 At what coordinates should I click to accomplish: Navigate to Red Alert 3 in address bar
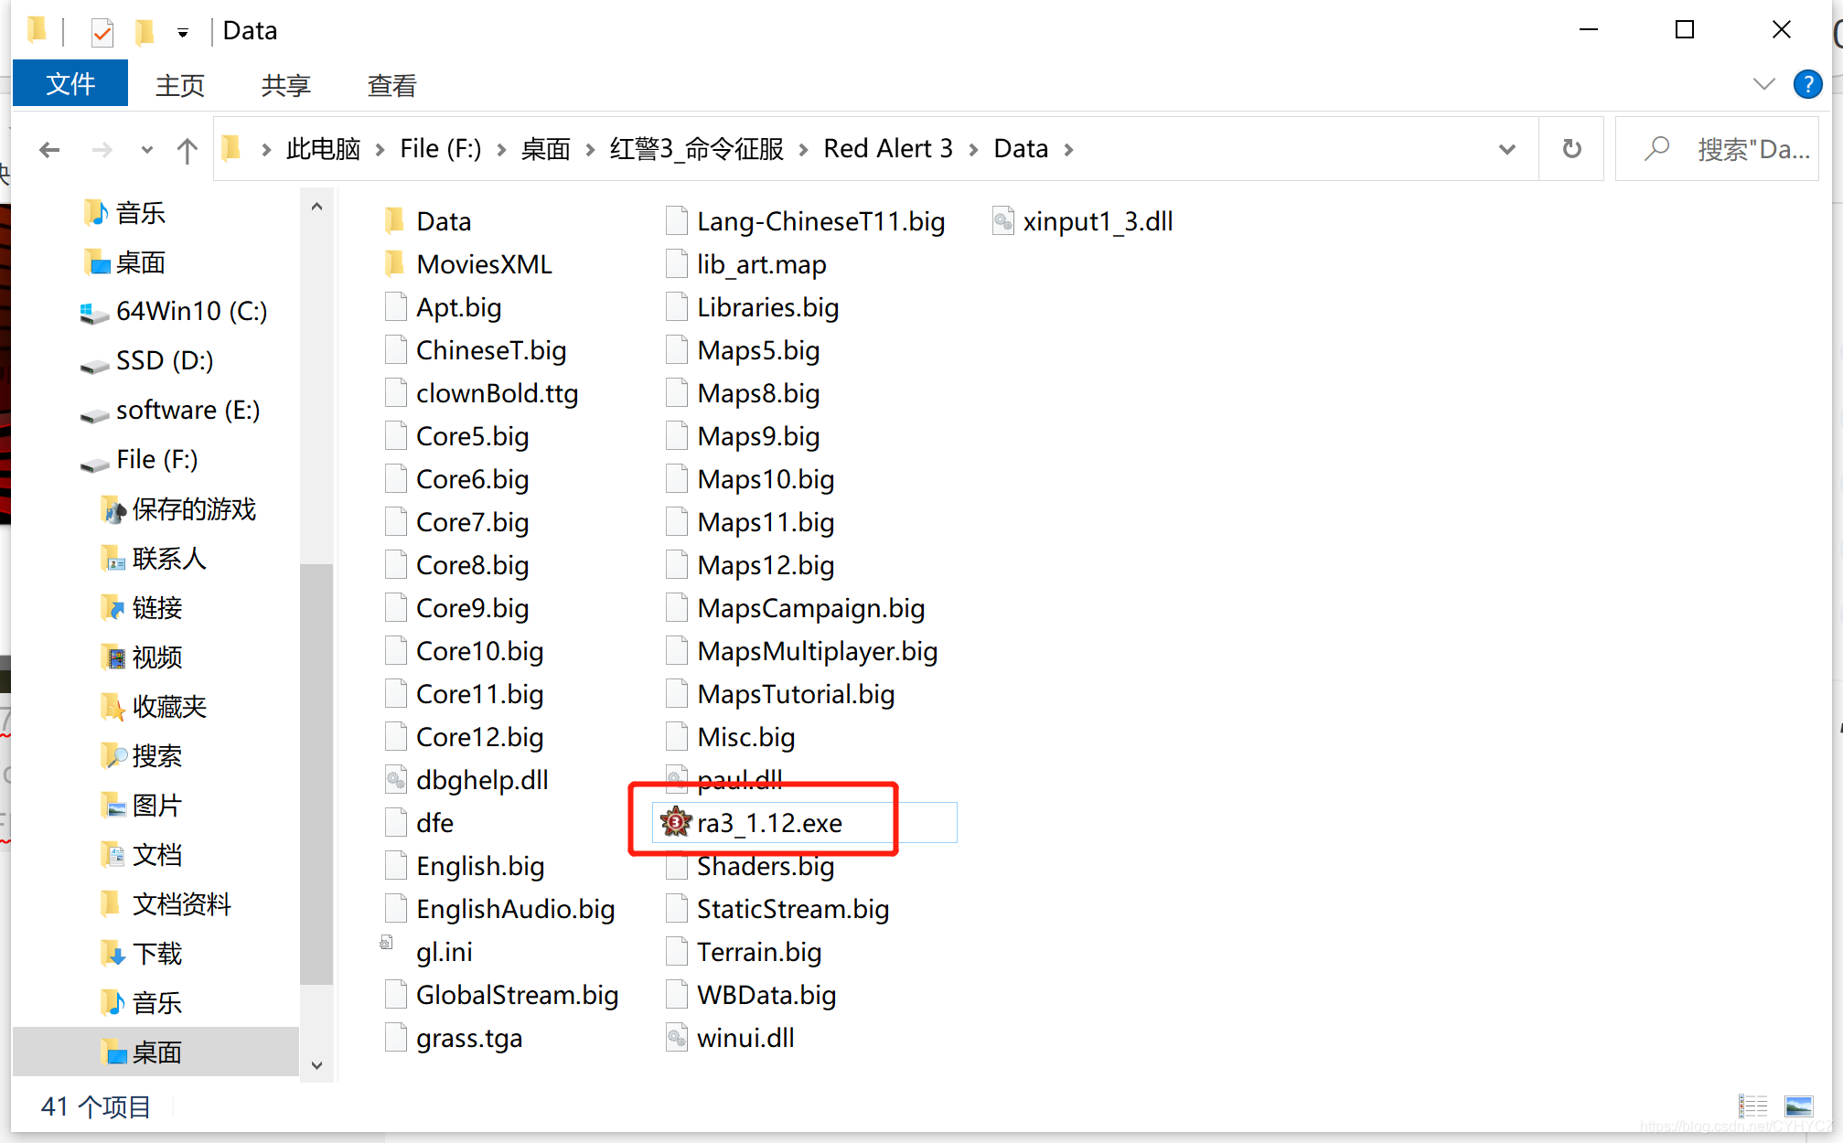888,149
